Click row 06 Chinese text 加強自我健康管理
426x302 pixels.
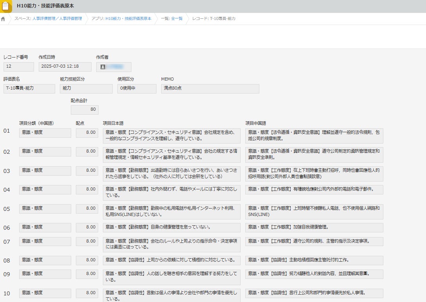tap(314, 228)
